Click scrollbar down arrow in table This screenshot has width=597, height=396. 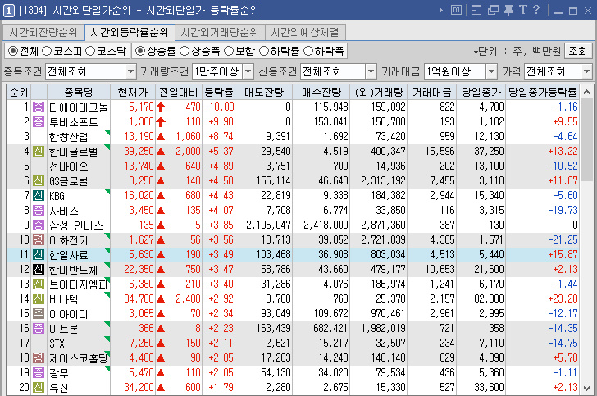(586, 389)
